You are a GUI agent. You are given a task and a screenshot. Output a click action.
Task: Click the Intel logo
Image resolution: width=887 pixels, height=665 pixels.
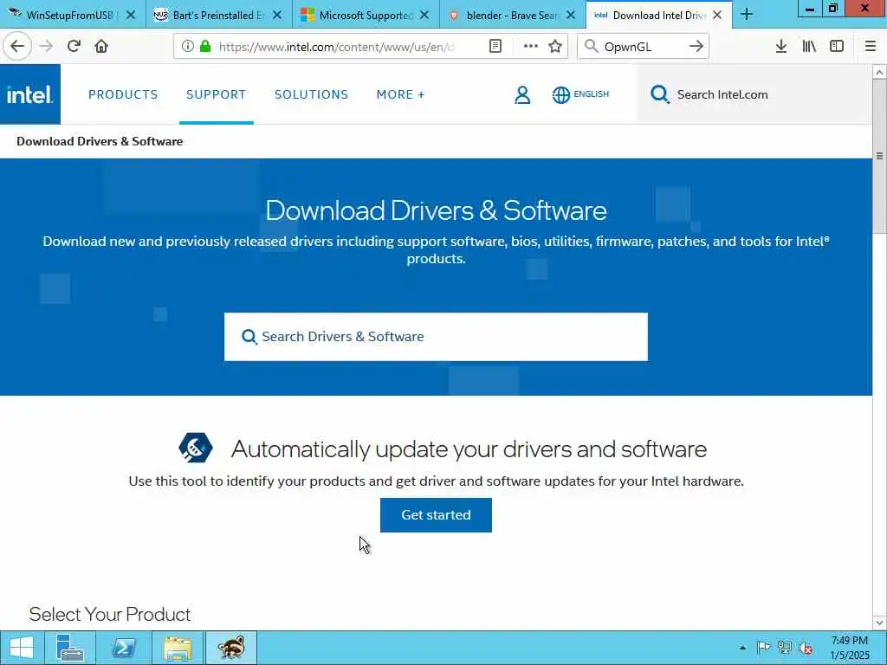[30, 94]
